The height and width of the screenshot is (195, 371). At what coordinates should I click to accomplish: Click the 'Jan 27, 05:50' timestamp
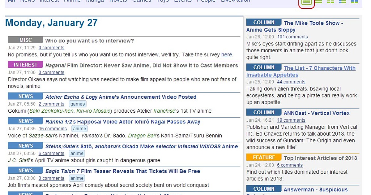click(22, 104)
